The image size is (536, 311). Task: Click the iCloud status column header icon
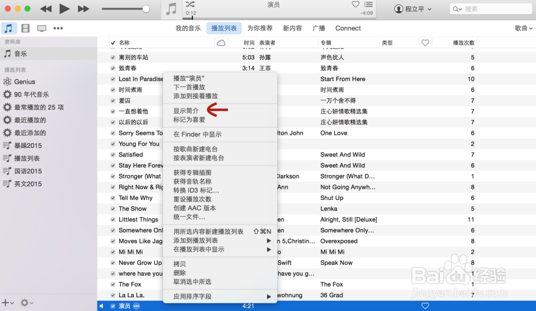(x=221, y=42)
